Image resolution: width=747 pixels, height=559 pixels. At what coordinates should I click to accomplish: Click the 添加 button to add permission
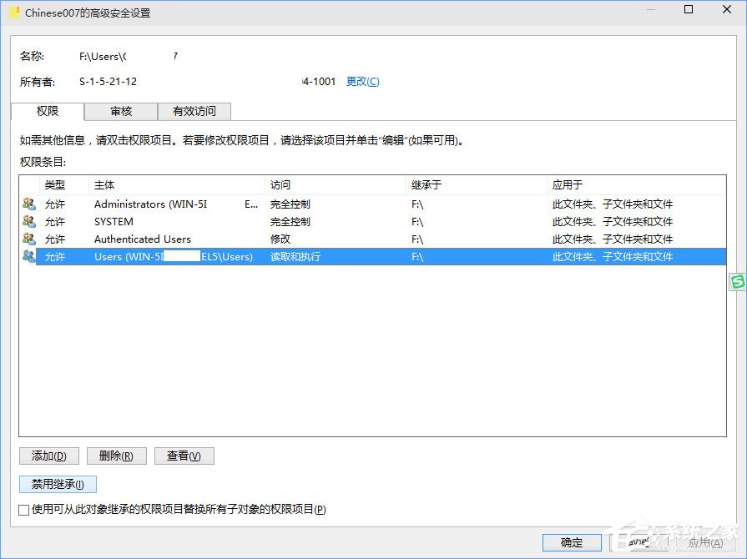[x=48, y=456]
